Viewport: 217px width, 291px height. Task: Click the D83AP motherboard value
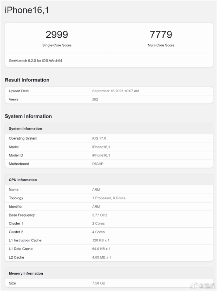point(98,164)
